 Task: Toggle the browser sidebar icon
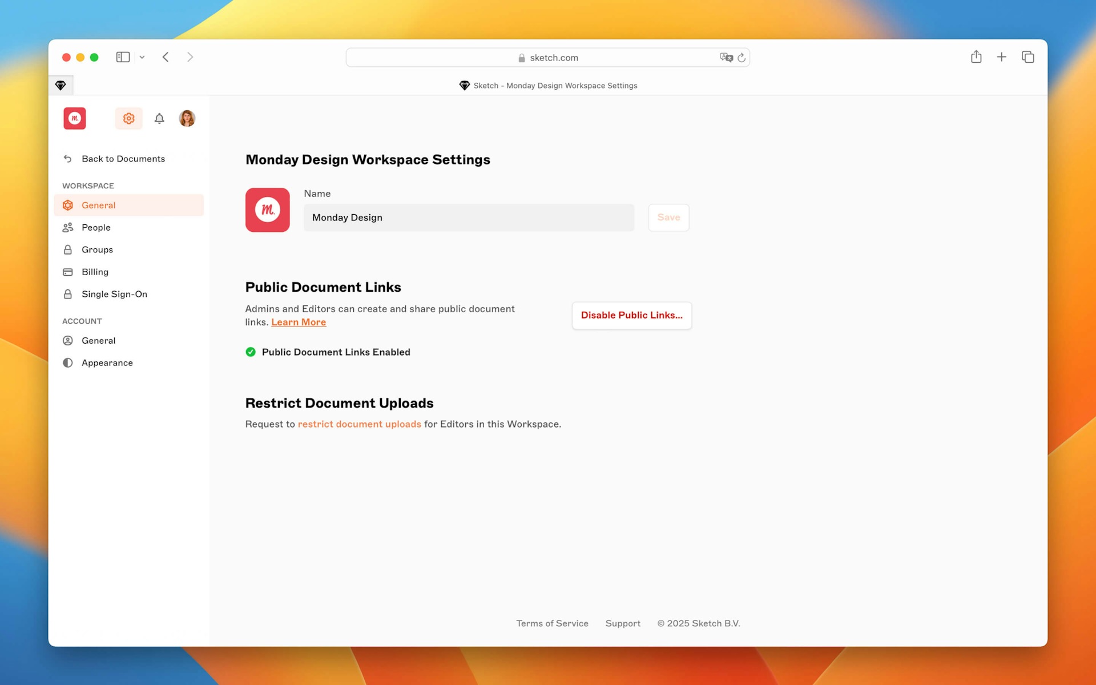(x=123, y=57)
